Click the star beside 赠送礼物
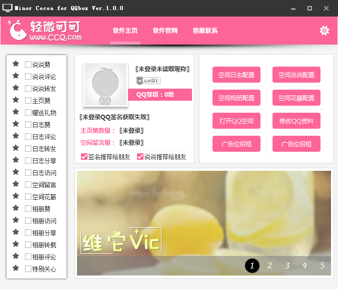Image resolution: width=338 pixels, height=290 pixels. pyautogui.click(x=15, y=112)
